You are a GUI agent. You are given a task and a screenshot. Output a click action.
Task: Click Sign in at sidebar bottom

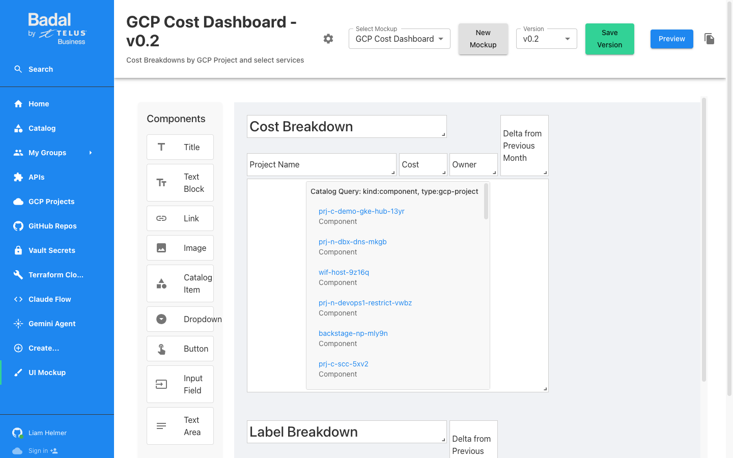38,451
